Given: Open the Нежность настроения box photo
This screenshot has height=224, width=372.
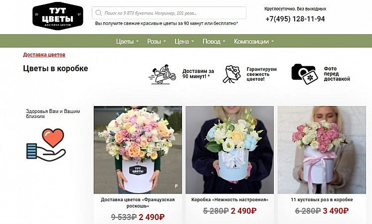Looking at the screenshot, I should tap(230, 150).
